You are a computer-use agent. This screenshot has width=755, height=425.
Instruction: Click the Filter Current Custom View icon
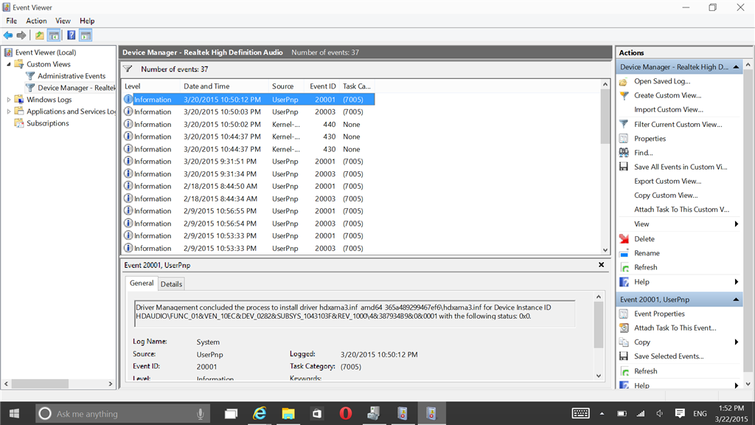624,124
